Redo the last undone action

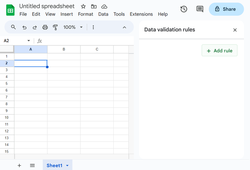35,27
